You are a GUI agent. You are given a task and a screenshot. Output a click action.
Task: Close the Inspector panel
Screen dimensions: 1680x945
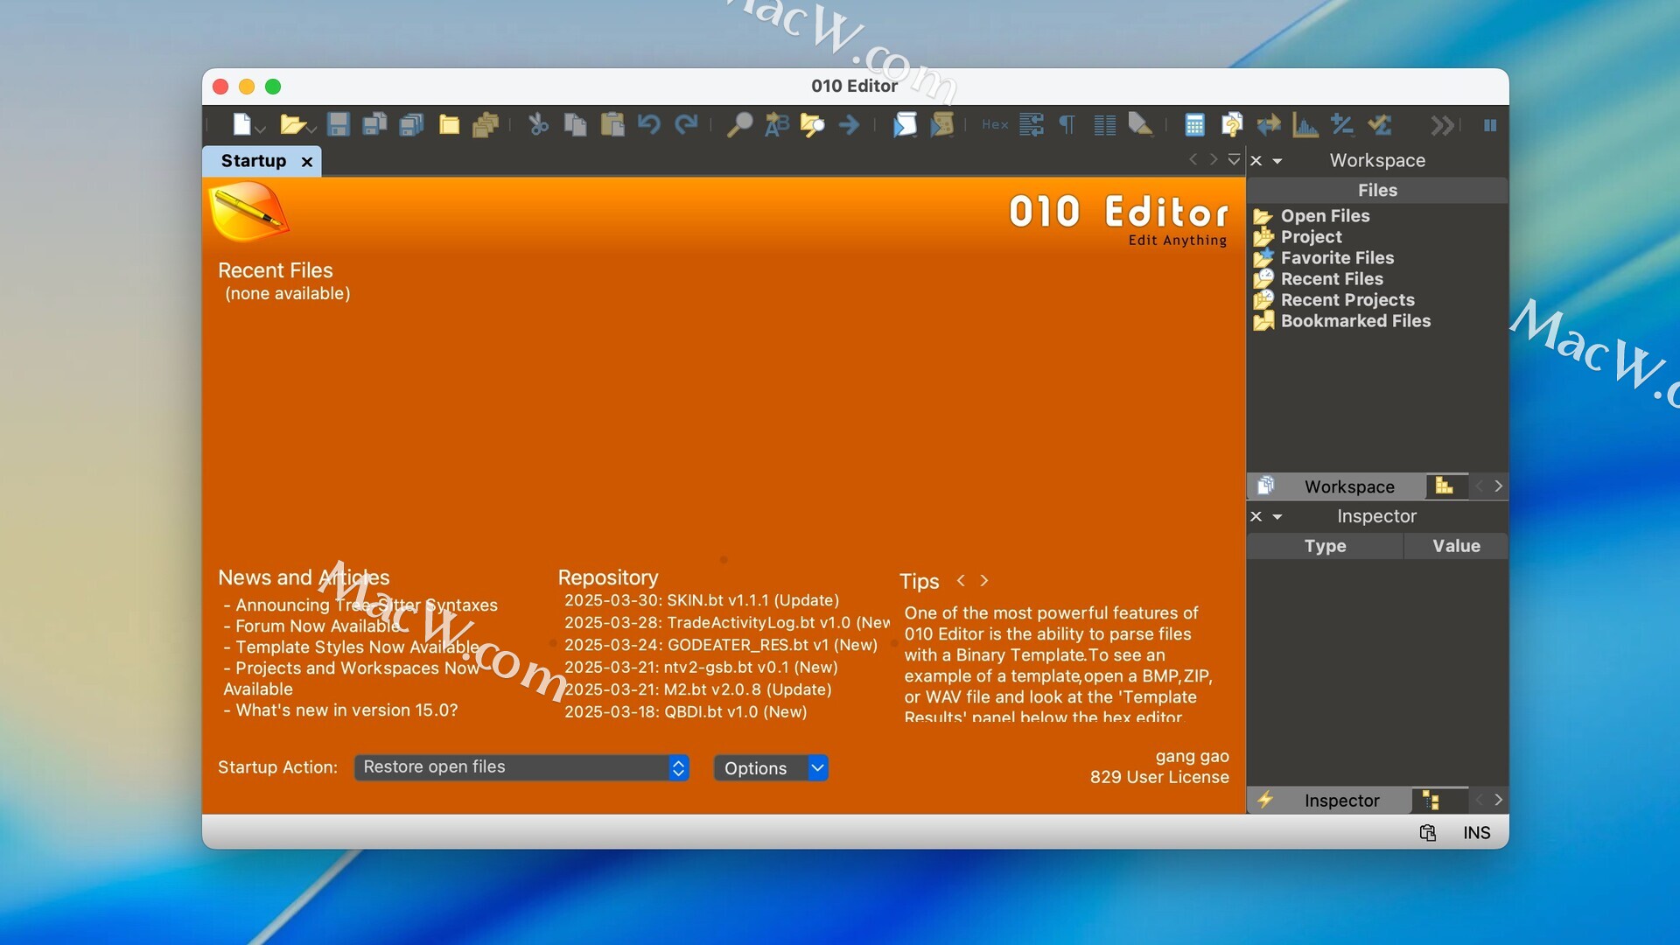pyautogui.click(x=1256, y=517)
